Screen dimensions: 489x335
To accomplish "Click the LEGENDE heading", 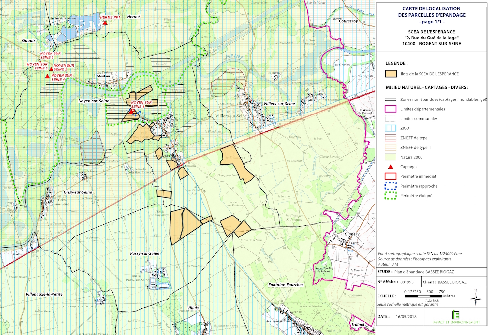I will click(x=396, y=63).
